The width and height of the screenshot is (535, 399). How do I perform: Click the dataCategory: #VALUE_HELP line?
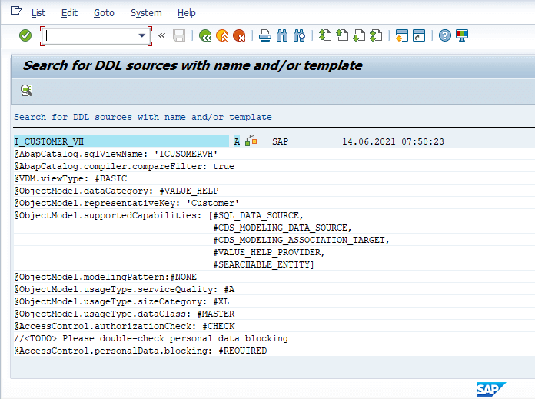tap(116, 191)
